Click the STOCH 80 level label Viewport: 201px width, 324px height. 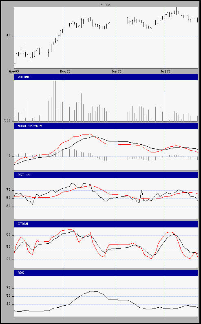pyautogui.click(x=8, y=235)
